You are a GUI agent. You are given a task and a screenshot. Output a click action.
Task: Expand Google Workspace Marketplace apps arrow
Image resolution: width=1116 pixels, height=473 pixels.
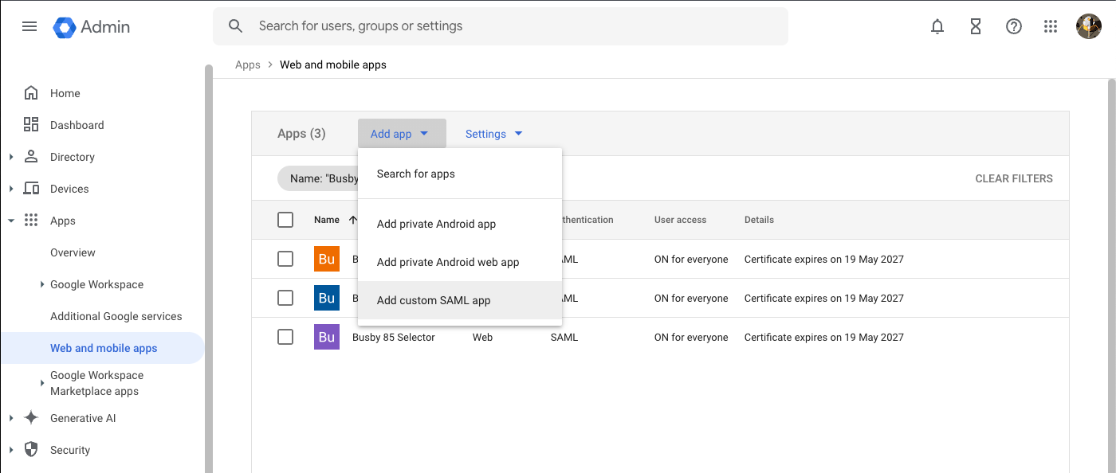[42, 383]
